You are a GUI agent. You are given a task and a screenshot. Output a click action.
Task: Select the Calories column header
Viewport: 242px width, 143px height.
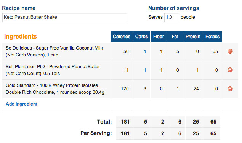[x=122, y=37]
